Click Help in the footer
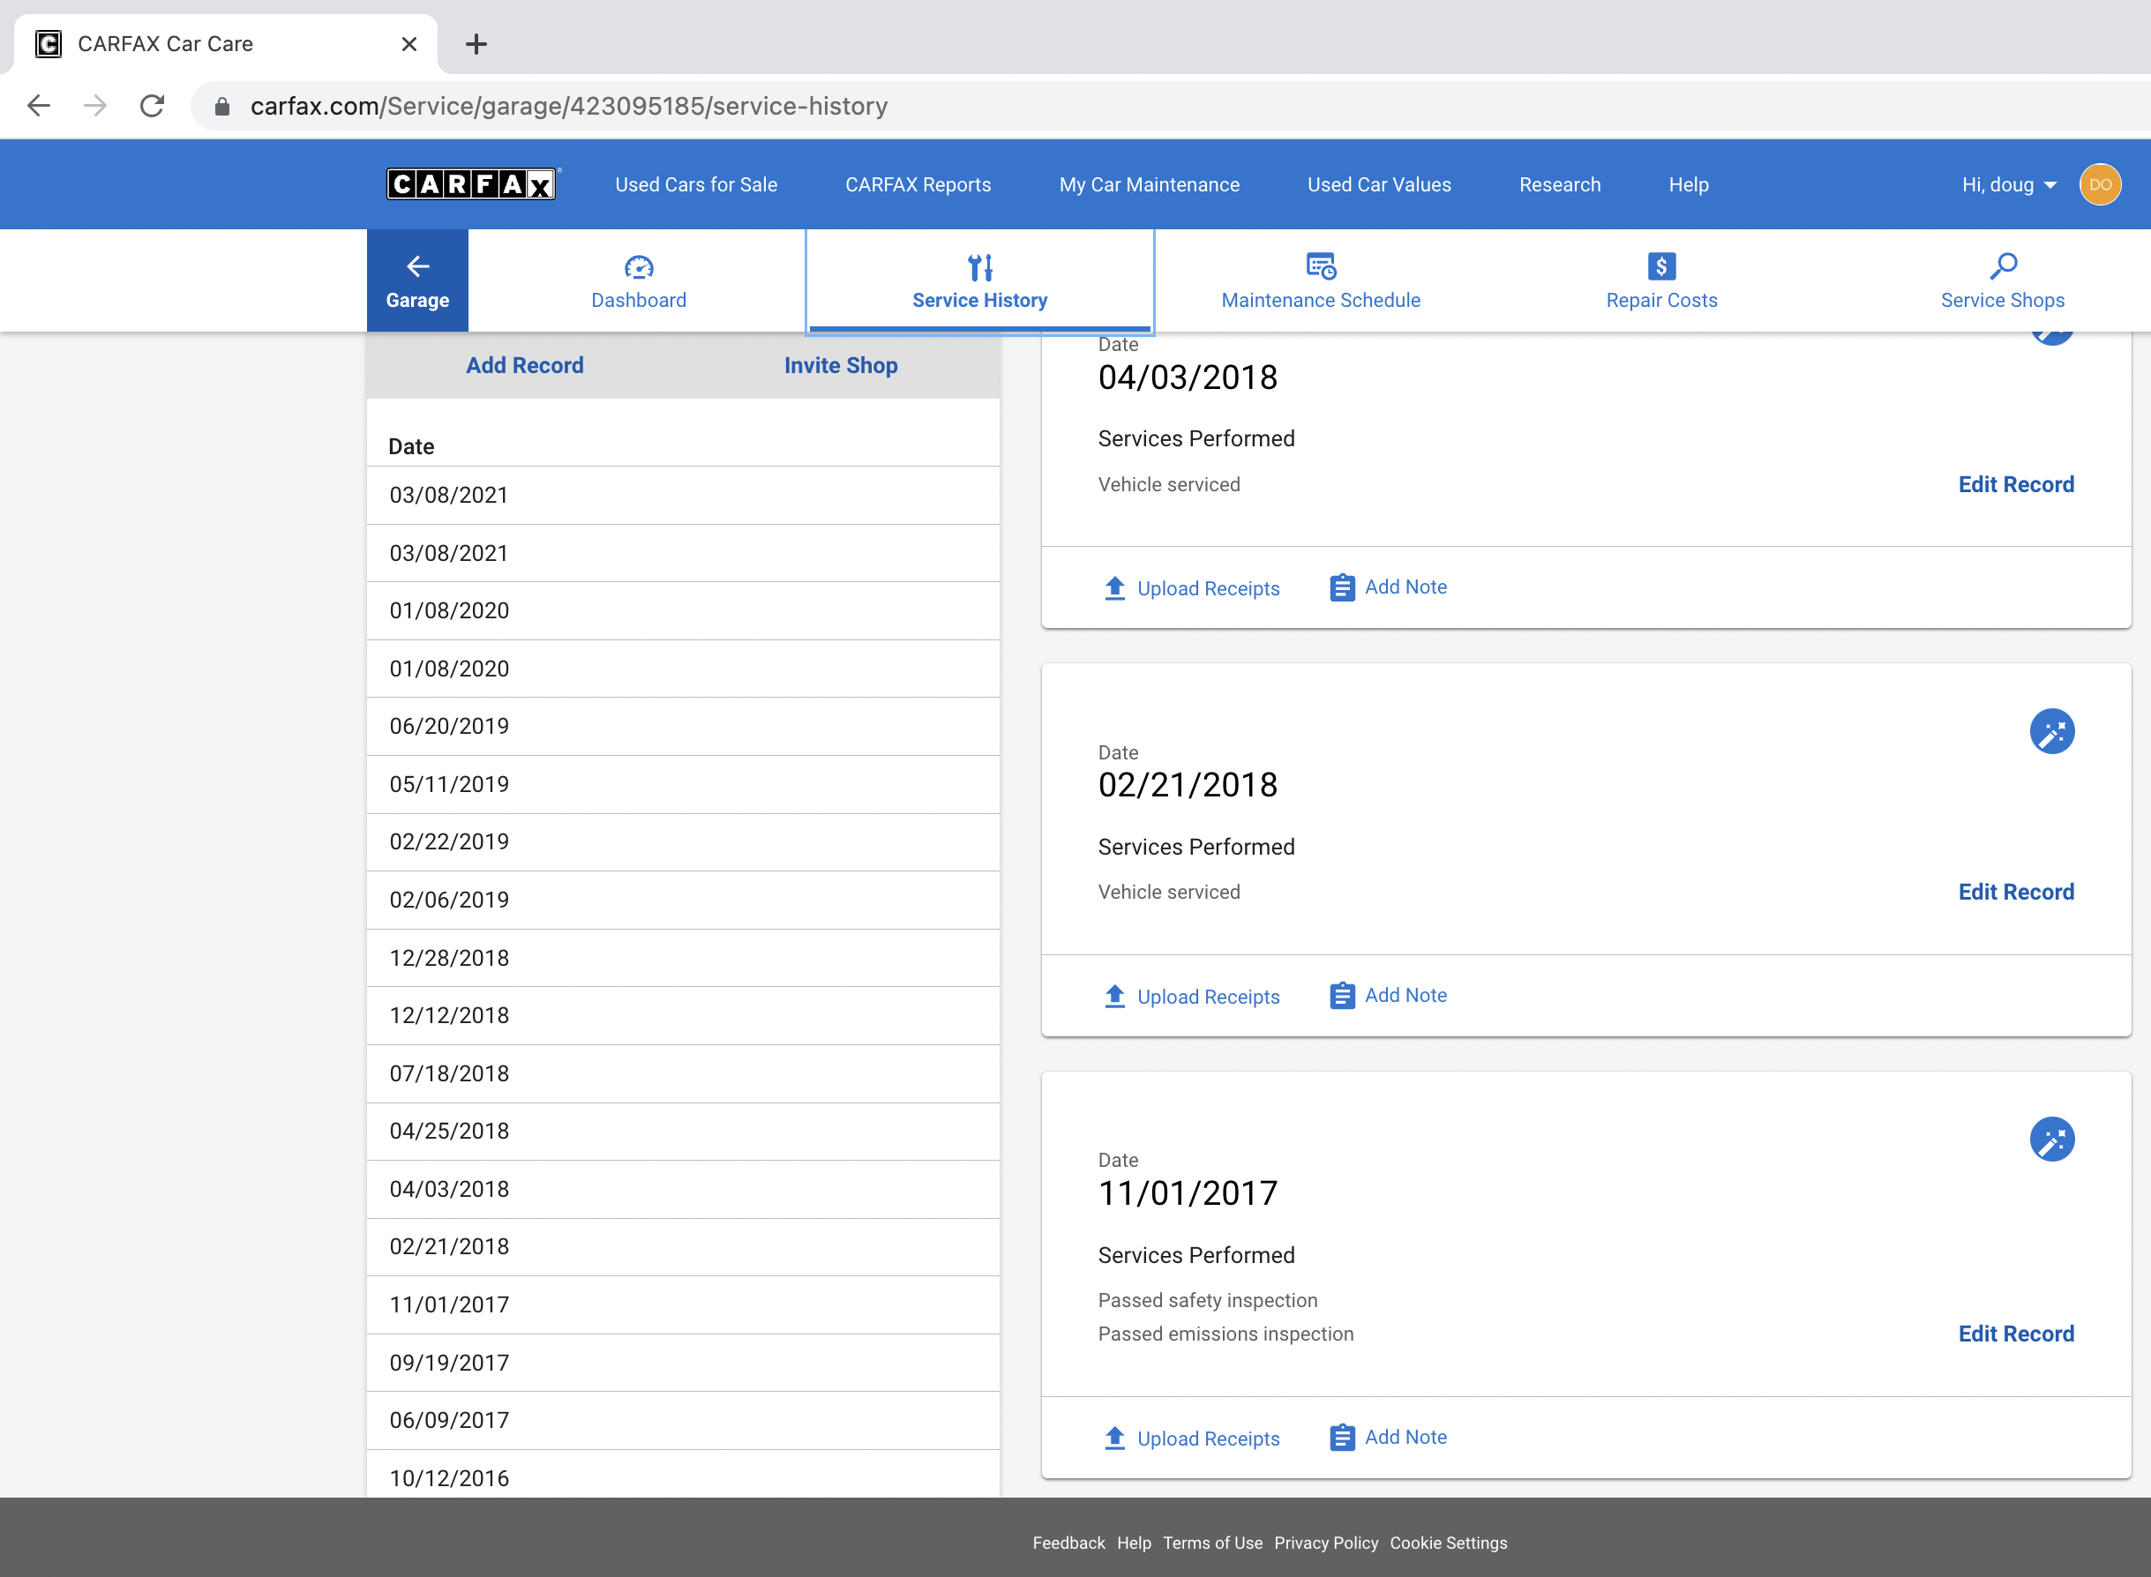Screen dimensions: 2151x1577 [1135, 1543]
